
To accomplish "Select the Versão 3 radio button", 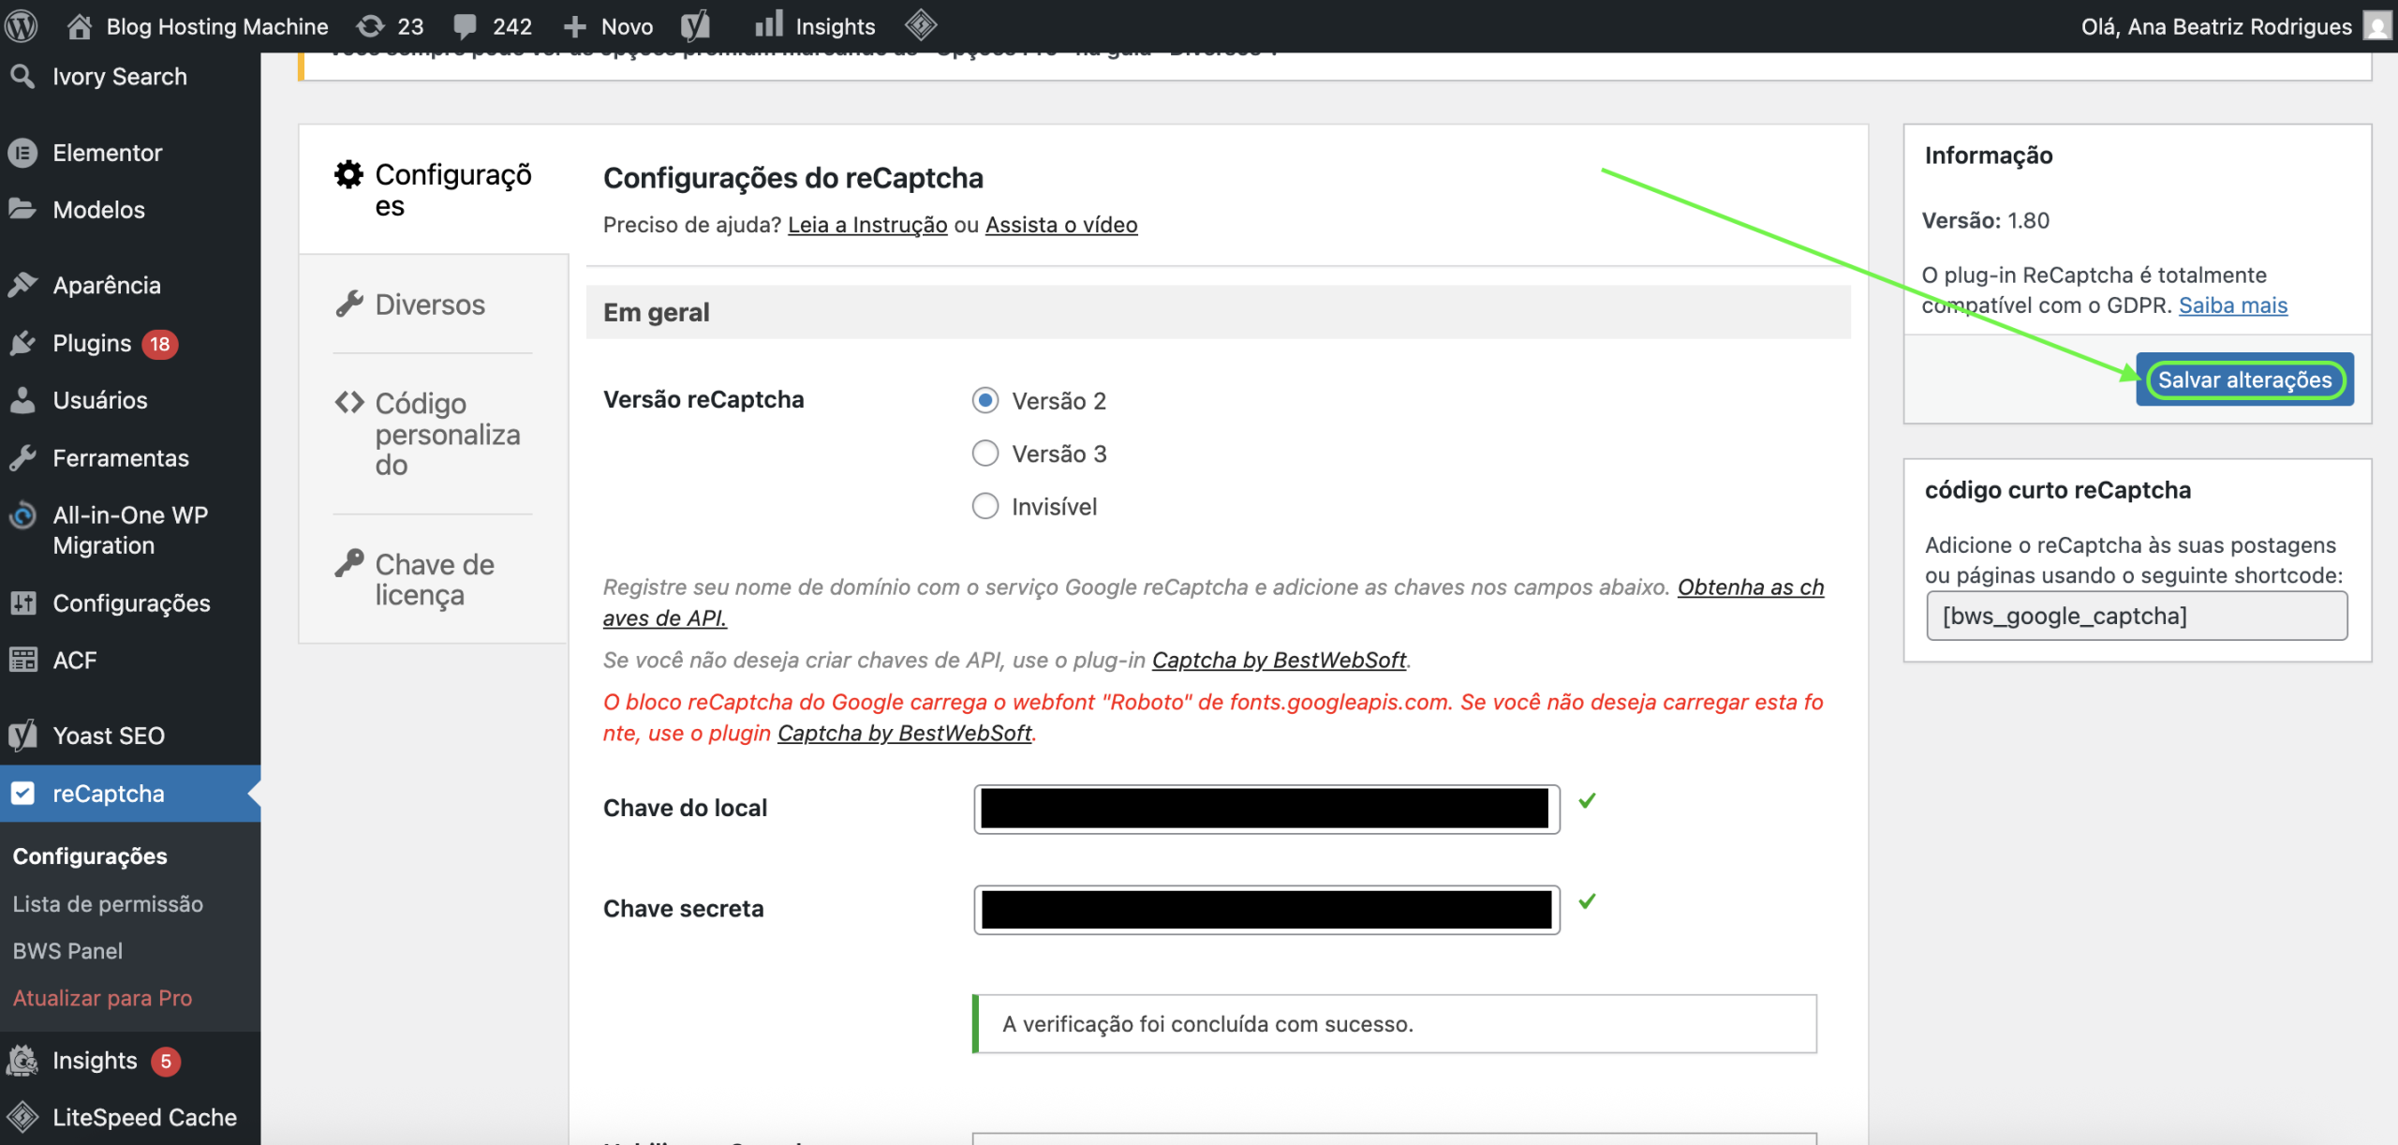I will pyautogui.click(x=985, y=454).
